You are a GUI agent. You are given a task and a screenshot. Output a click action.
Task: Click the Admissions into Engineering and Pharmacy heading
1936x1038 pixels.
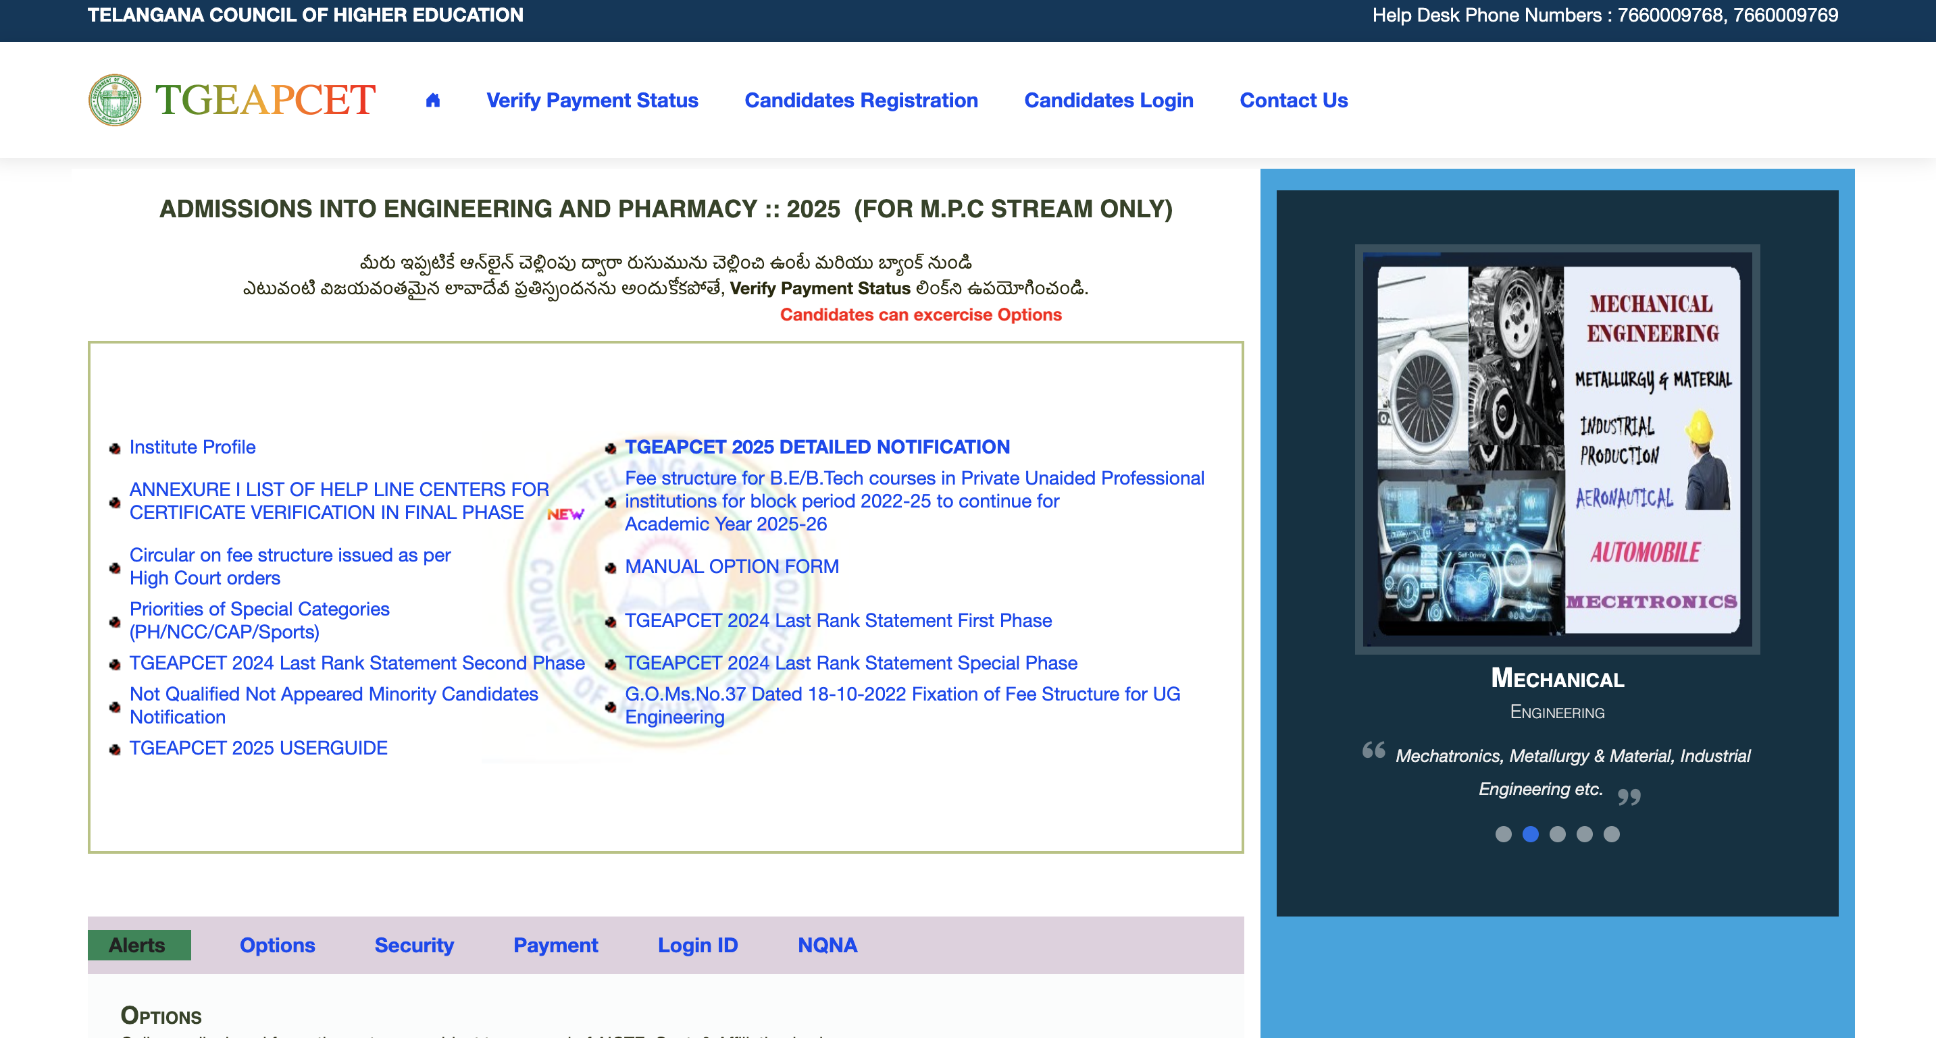click(666, 209)
